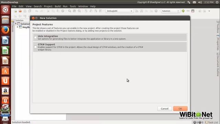Click the 2:52 PM clock
This screenshot has height=124, width=220.
tap(209, 2)
